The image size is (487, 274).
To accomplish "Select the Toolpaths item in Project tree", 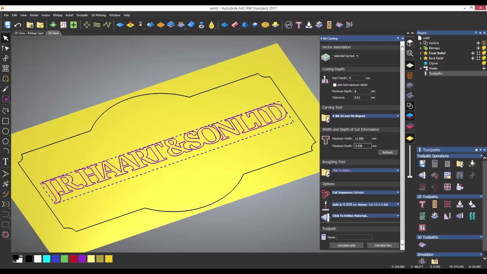I will [436, 73].
